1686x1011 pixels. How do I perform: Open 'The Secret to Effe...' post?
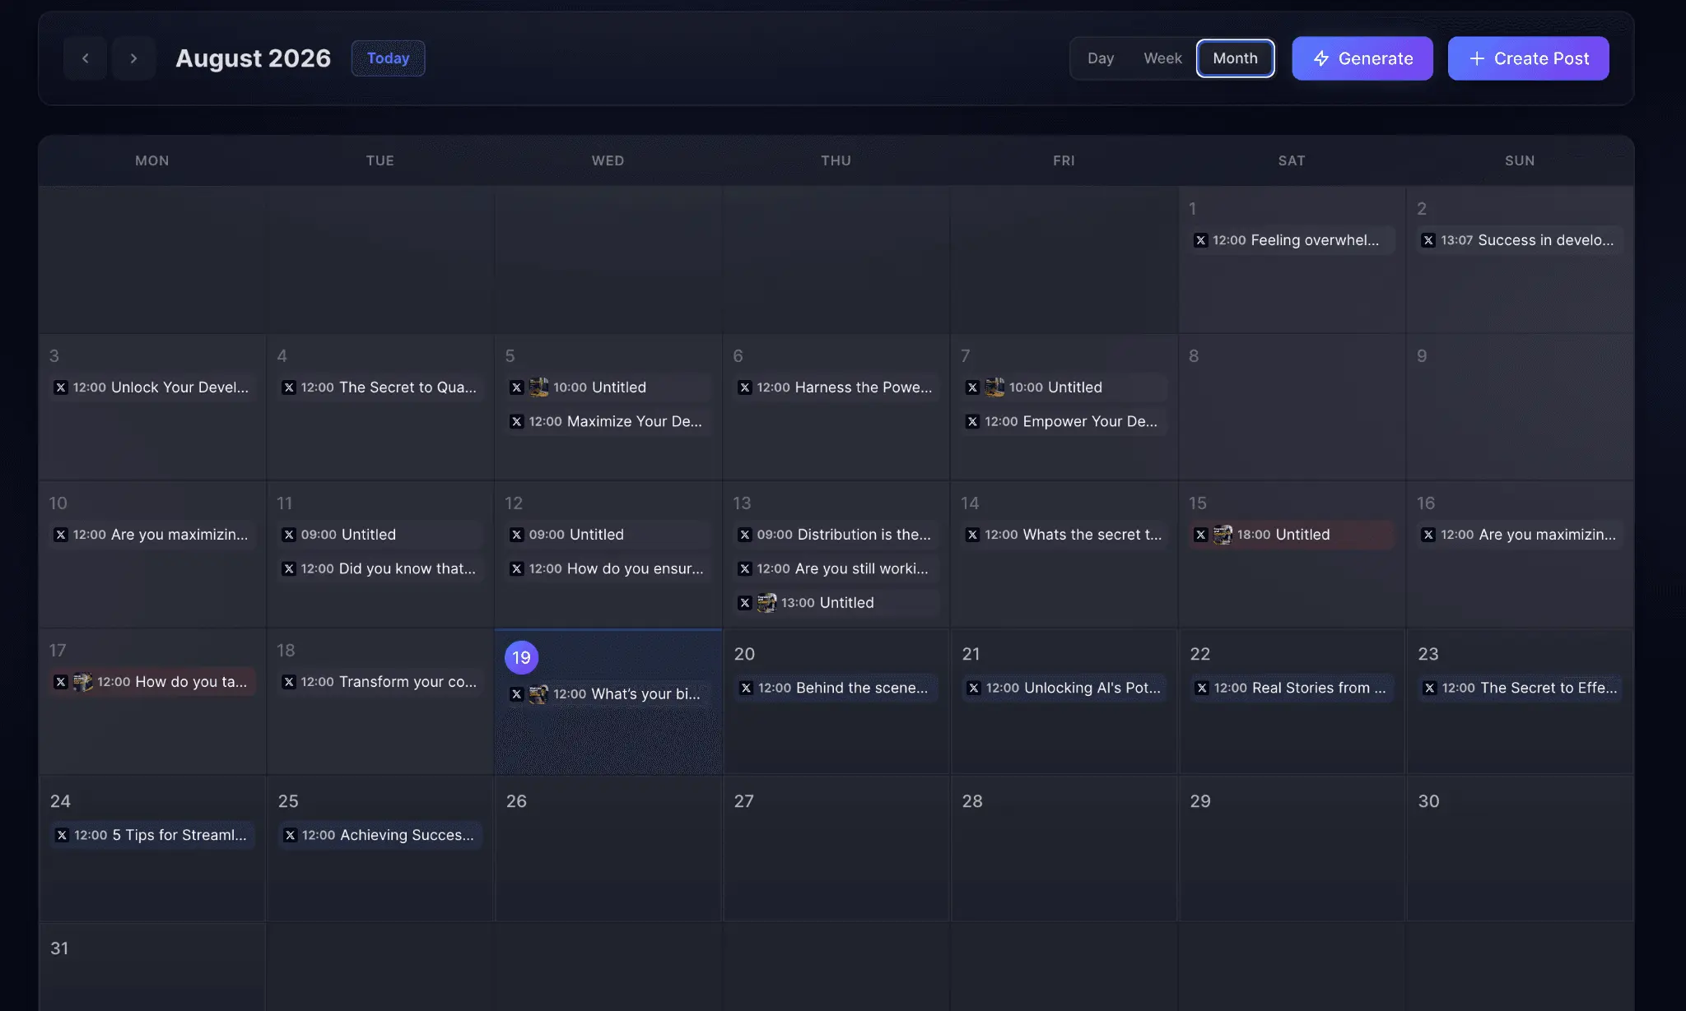tap(1521, 688)
